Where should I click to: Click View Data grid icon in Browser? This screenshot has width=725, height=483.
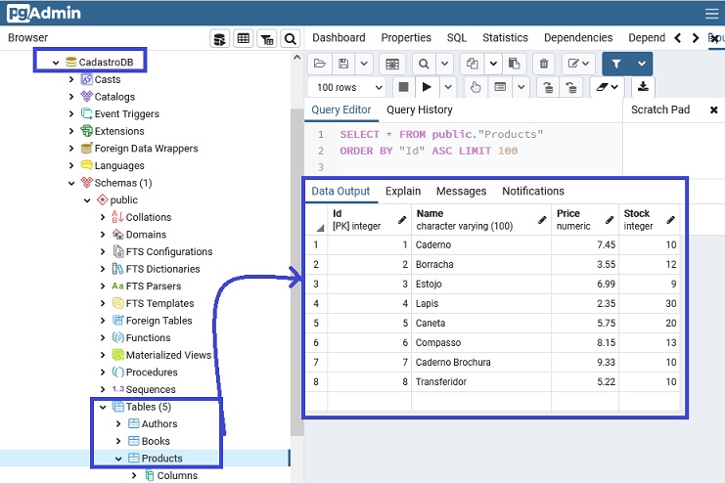(244, 38)
